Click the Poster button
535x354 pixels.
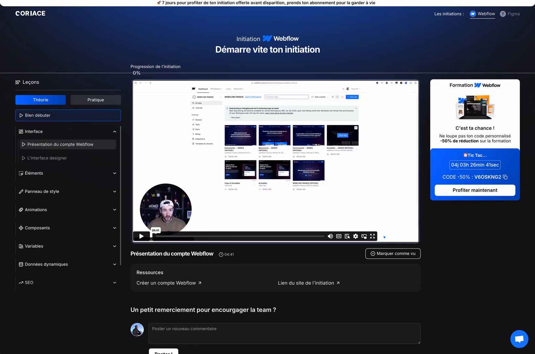pyautogui.click(x=163, y=351)
